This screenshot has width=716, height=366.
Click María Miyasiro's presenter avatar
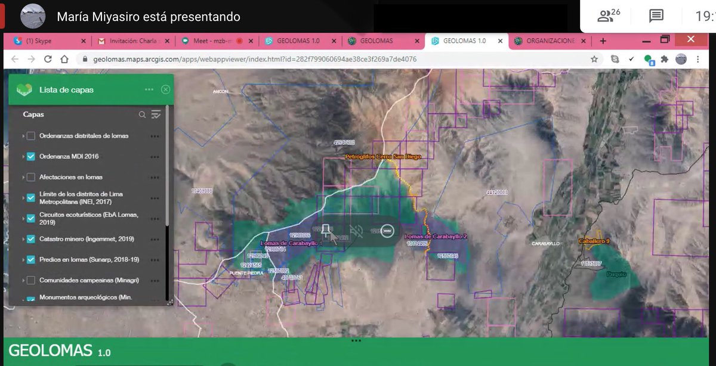coord(32,17)
